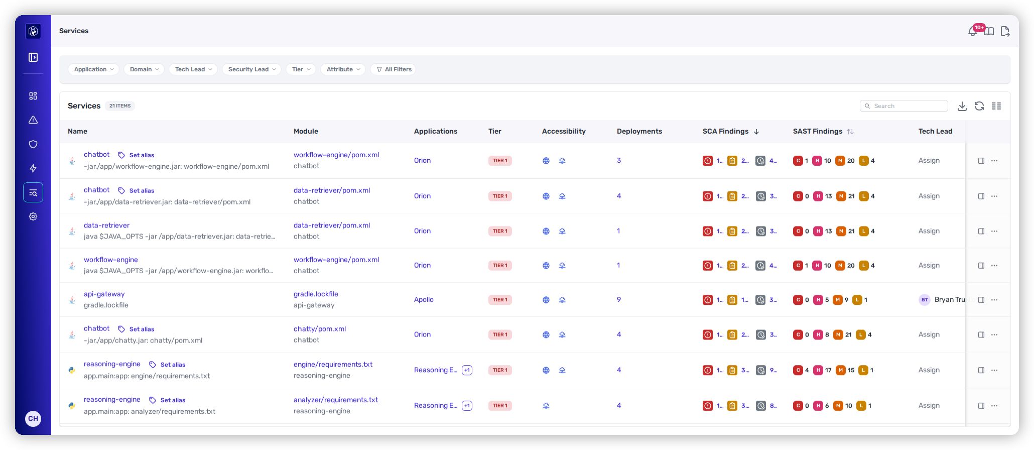The width and height of the screenshot is (1034, 450).
Task: Click tag icon beside chatty/pom.xml chatbot
Action: (121, 329)
